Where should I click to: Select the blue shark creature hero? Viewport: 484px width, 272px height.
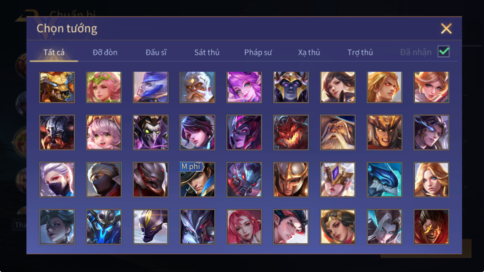tap(384, 179)
